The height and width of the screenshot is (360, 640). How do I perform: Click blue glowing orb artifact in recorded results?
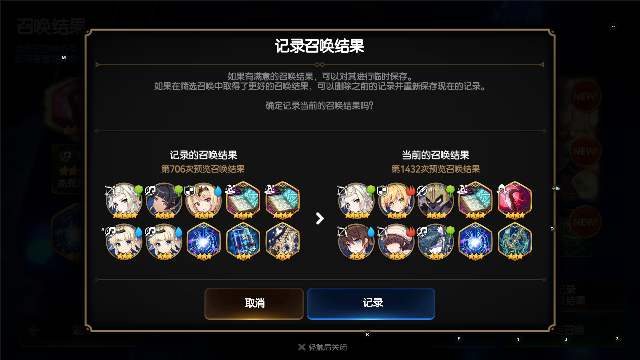(203, 241)
